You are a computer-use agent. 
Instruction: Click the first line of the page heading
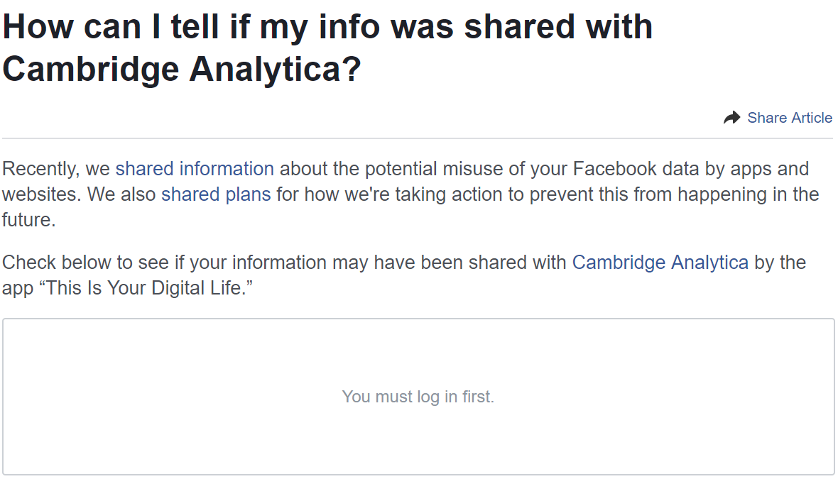327,26
